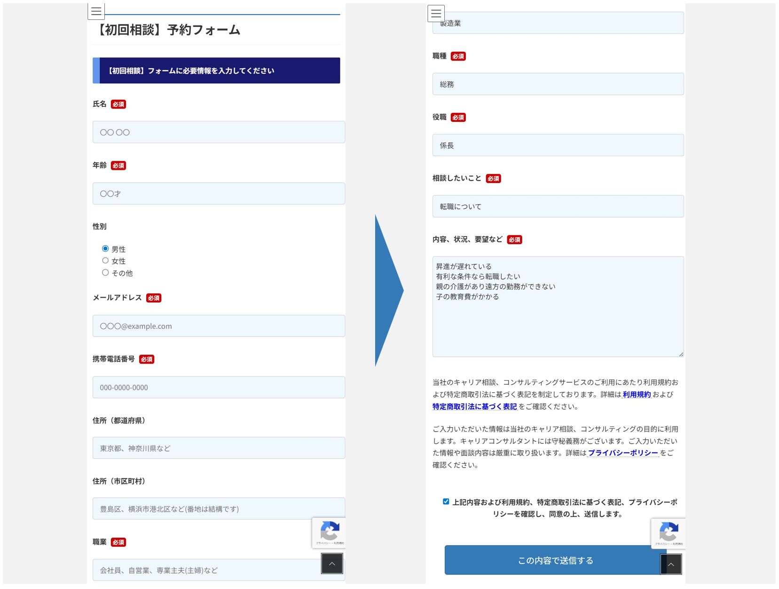Click the 相談したいこと input field
This screenshot has height=589, width=779.
pyautogui.click(x=558, y=207)
